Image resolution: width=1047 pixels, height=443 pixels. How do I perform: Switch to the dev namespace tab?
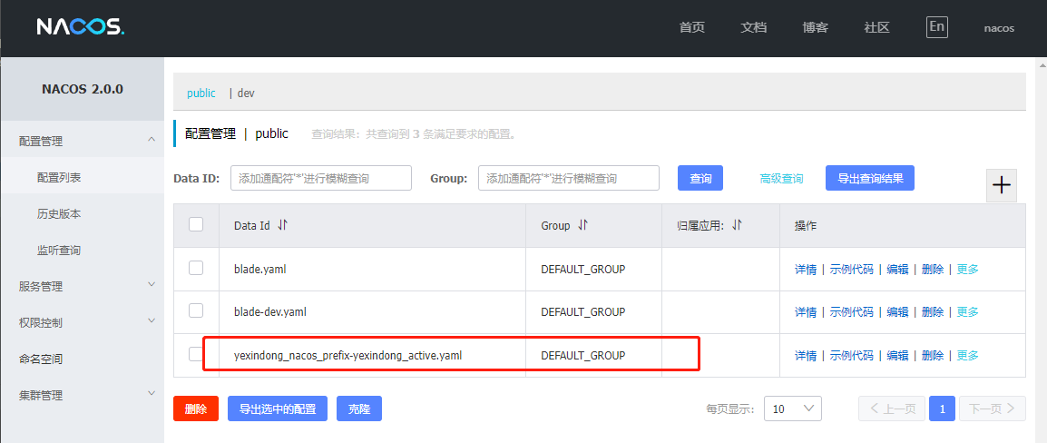pyautogui.click(x=246, y=93)
